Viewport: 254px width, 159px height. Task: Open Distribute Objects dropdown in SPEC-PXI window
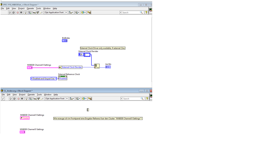(x=77, y=13)
